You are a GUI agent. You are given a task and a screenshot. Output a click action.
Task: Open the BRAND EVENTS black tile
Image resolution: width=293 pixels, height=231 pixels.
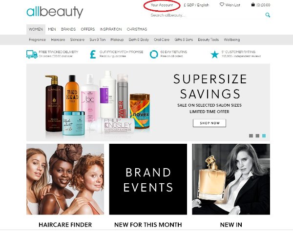[148, 179]
